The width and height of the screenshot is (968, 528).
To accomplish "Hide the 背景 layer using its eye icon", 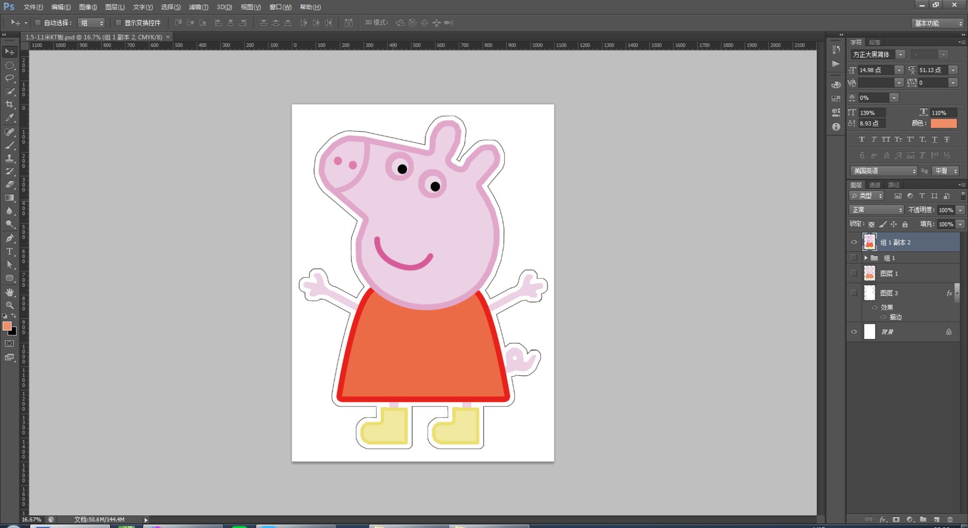I will coord(854,332).
